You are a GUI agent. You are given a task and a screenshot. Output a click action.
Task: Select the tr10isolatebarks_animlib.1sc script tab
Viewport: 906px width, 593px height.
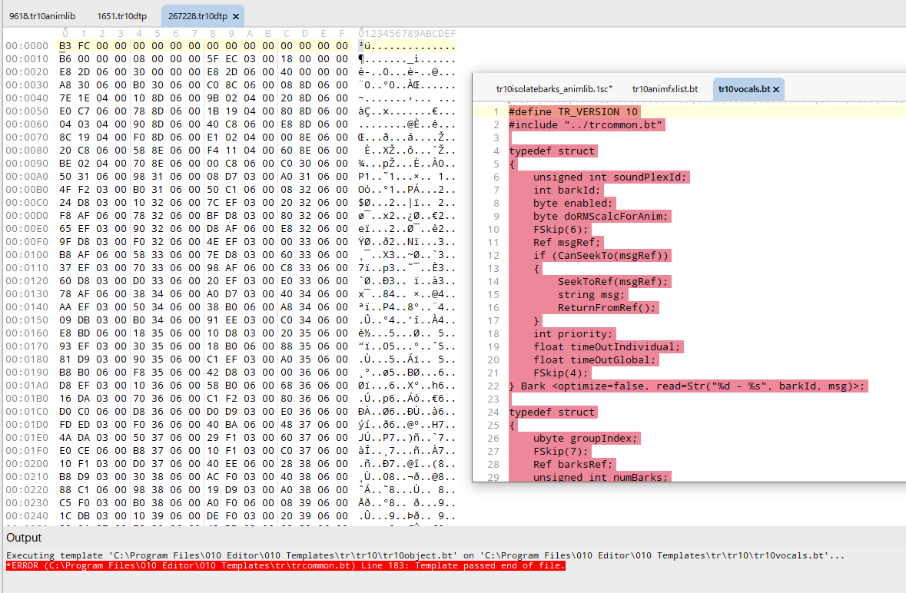[x=554, y=90]
